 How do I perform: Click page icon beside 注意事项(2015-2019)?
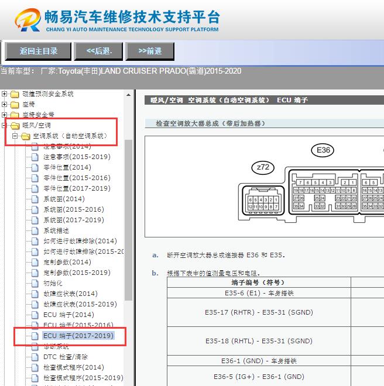[x=35, y=157]
